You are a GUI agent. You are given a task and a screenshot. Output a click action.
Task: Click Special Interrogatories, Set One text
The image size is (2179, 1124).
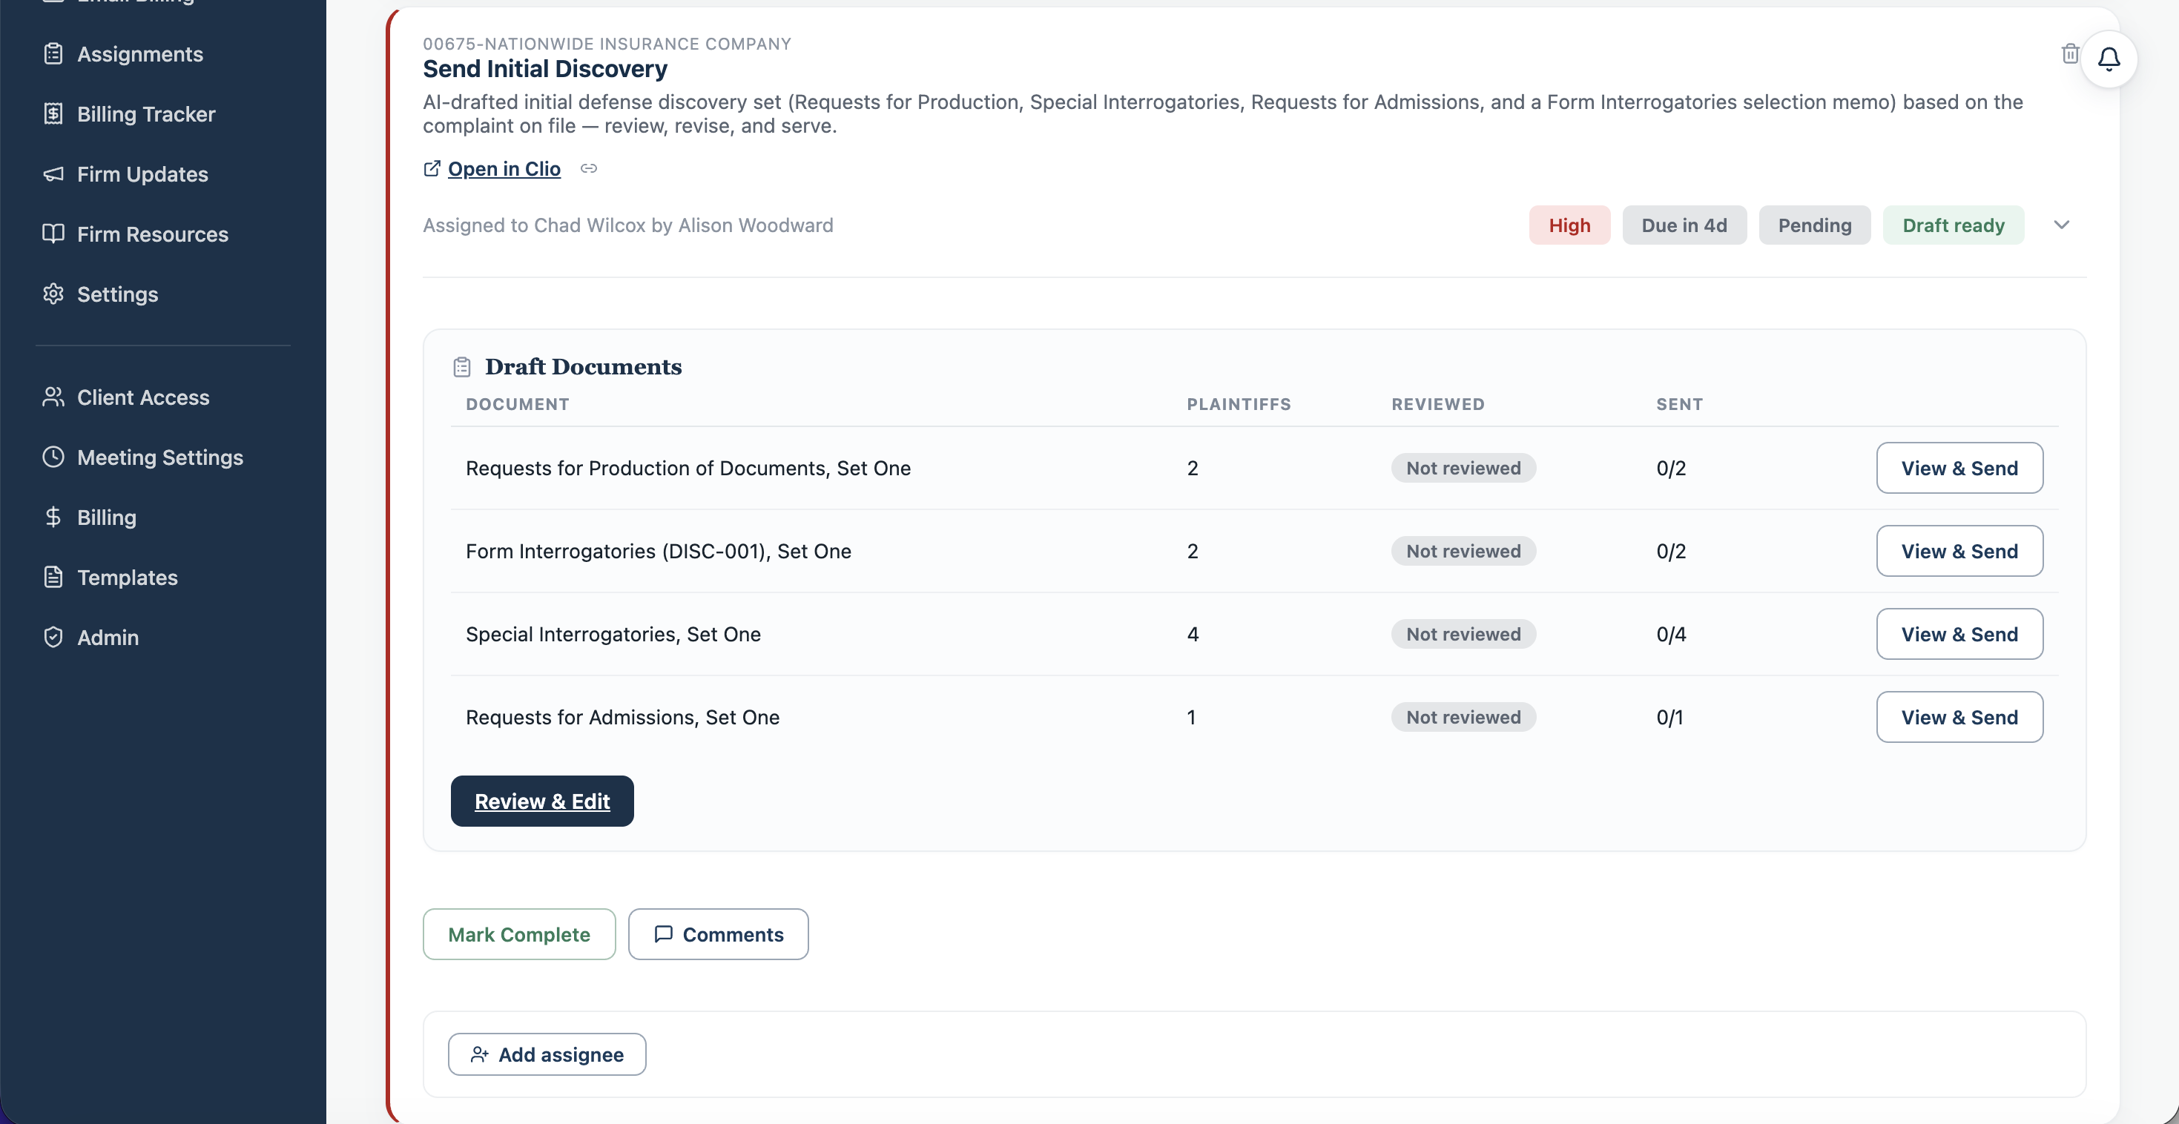(613, 633)
